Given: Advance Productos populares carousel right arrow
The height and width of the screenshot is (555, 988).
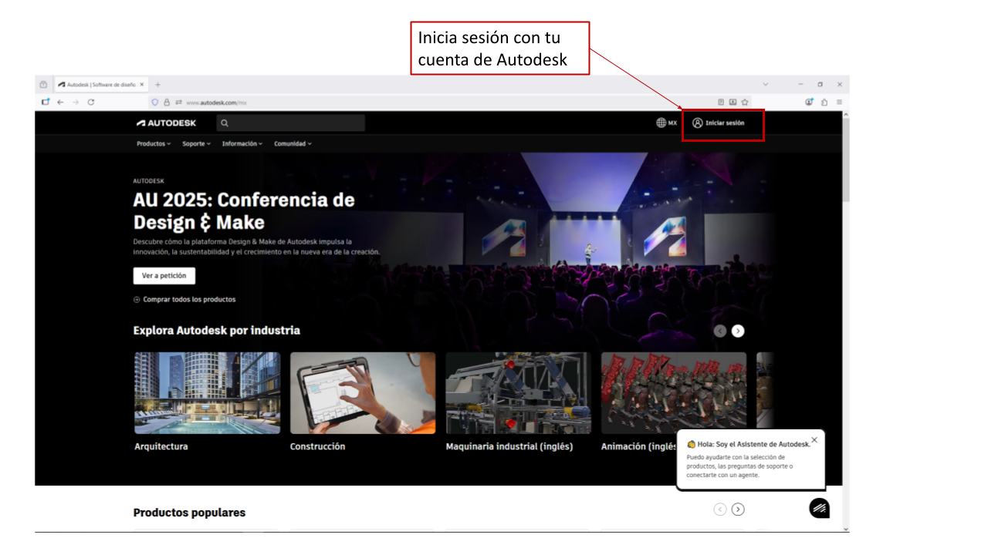Looking at the screenshot, I should tap(738, 509).
